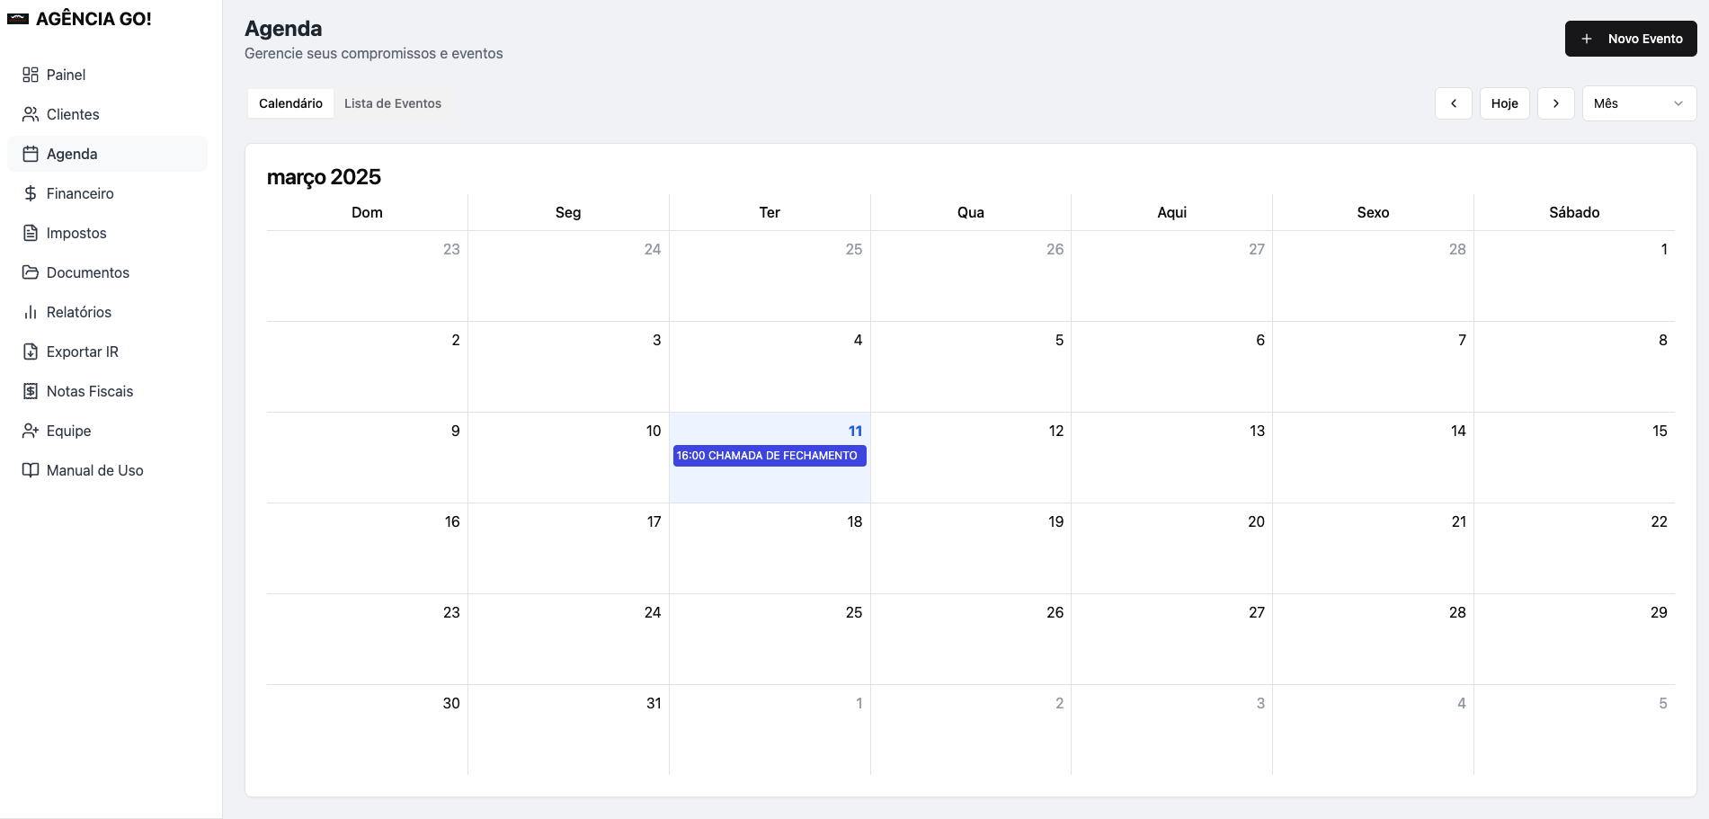This screenshot has width=1709, height=819.
Task: Select day 29 in the Sábado column
Action: point(1659,613)
